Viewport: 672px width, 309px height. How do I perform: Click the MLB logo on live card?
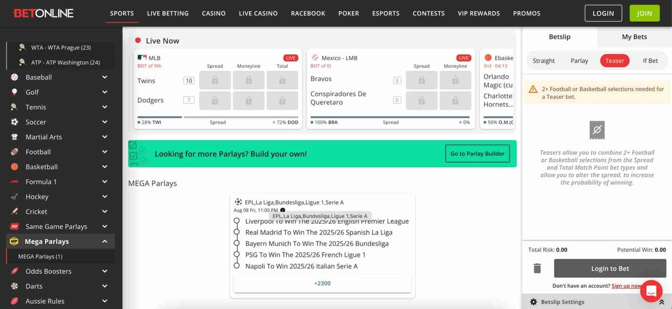click(142, 58)
